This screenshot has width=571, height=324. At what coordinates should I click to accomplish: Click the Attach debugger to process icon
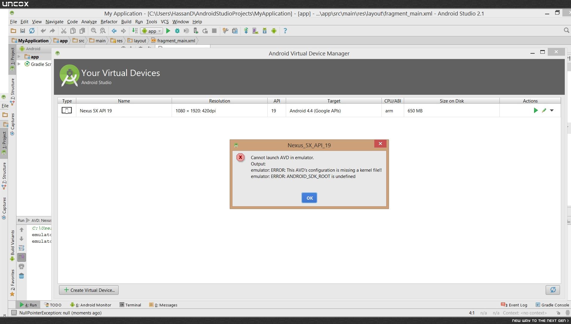pos(196,31)
